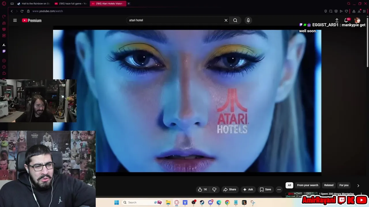Viewport: 369px width, 207px height.
Task: Open Discord from the taskbar
Action: click(x=210, y=202)
